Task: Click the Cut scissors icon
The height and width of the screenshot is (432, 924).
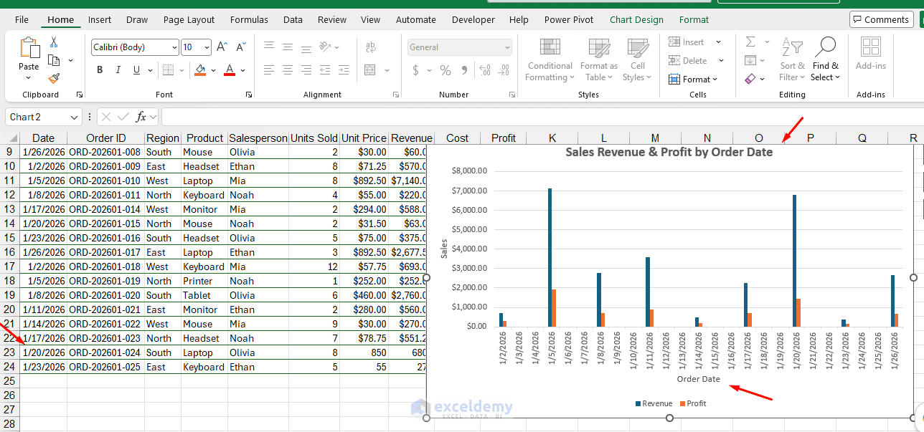Action: (x=54, y=42)
